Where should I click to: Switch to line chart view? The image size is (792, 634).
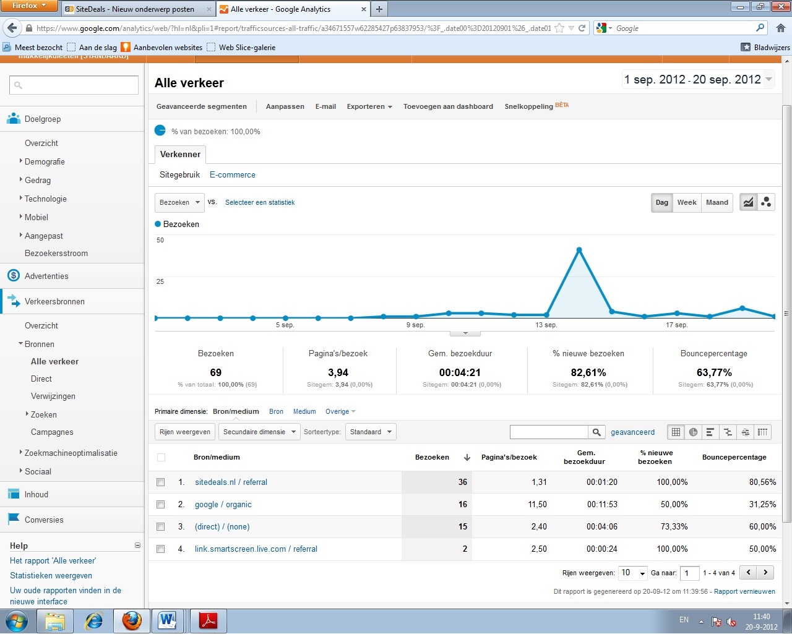(x=749, y=202)
